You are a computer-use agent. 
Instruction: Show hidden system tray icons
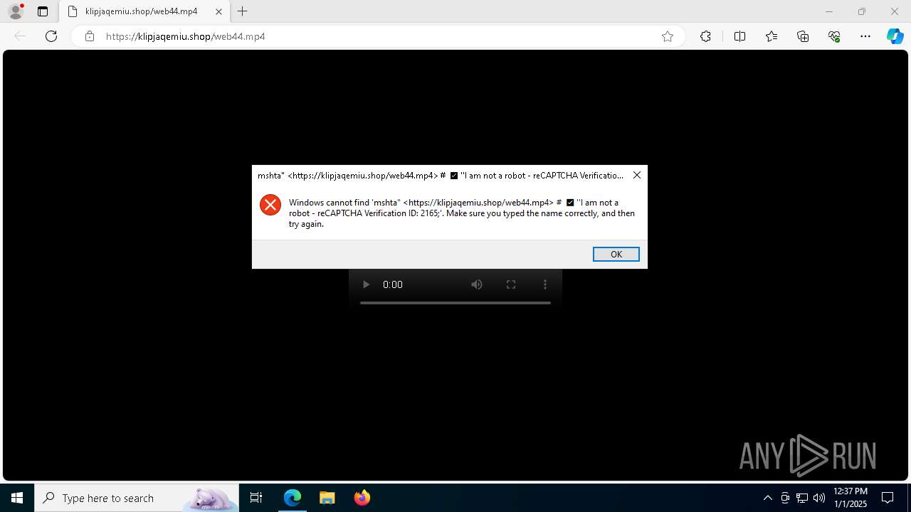[x=767, y=498]
